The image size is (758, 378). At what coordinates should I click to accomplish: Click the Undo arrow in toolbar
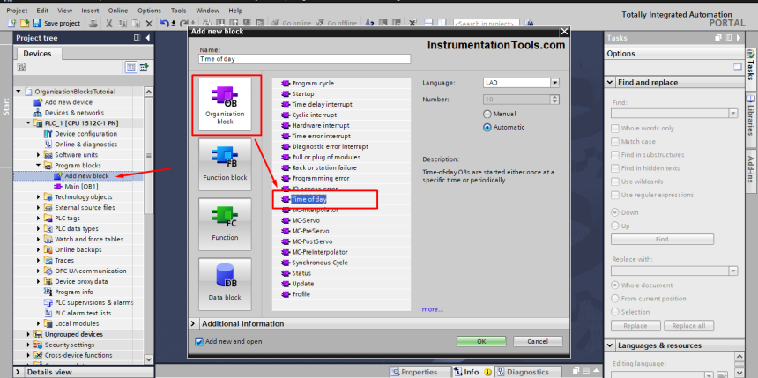click(165, 23)
